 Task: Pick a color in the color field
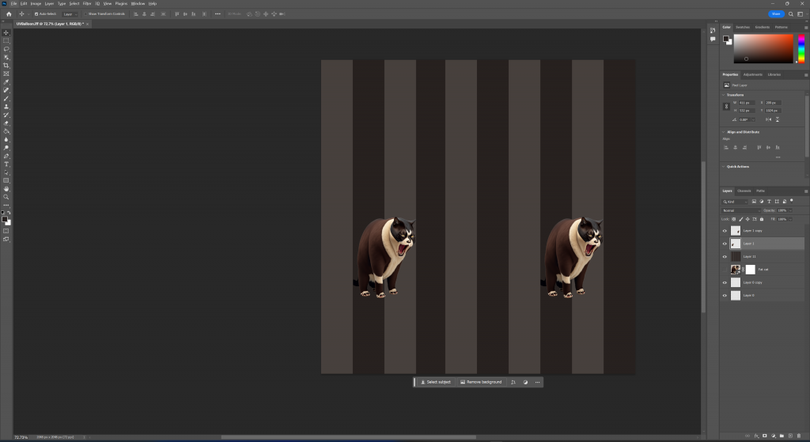(763, 48)
